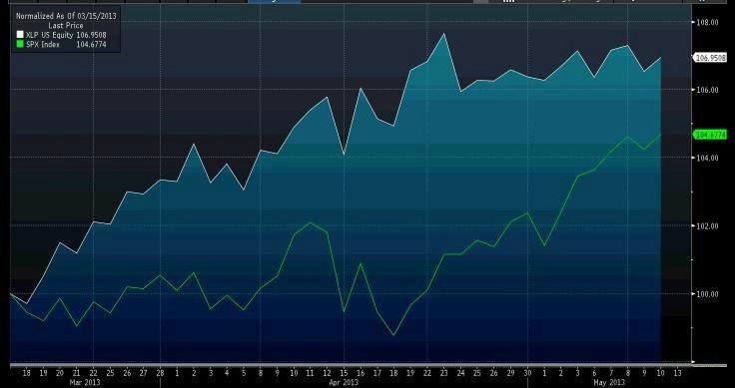This screenshot has width=735, height=388.
Task: Click the horizontal scrollbar below the chart
Action: 351,364
